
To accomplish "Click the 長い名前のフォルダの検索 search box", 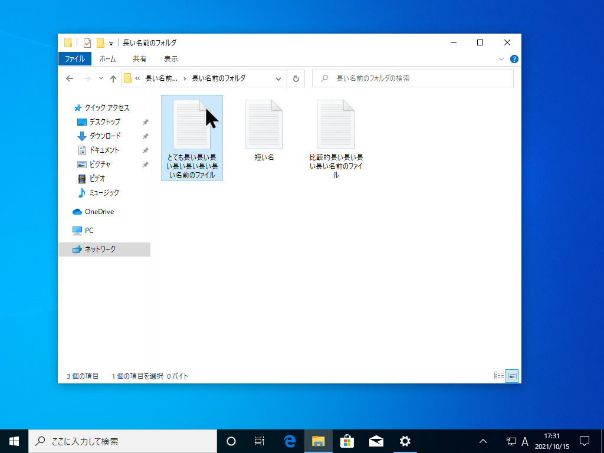I will pyautogui.click(x=412, y=78).
